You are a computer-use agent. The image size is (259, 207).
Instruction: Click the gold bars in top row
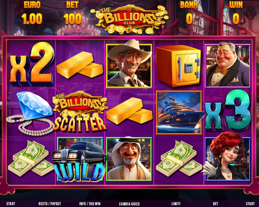click(80, 65)
